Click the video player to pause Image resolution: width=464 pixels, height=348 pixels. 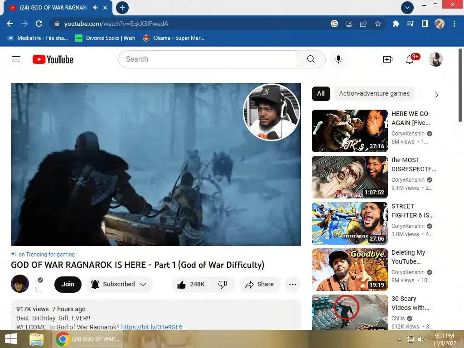156,164
